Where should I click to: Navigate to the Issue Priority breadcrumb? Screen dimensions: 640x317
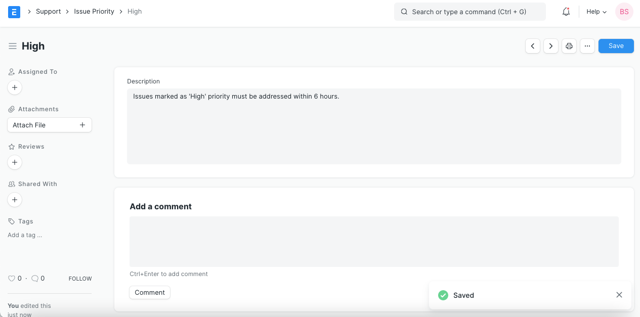tap(94, 12)
